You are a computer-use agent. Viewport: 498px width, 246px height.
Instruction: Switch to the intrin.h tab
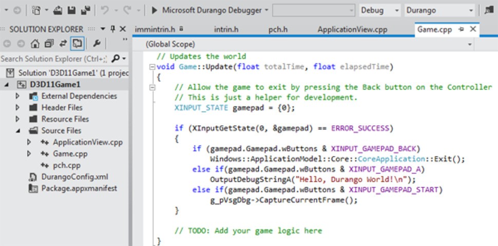(226, 29)
